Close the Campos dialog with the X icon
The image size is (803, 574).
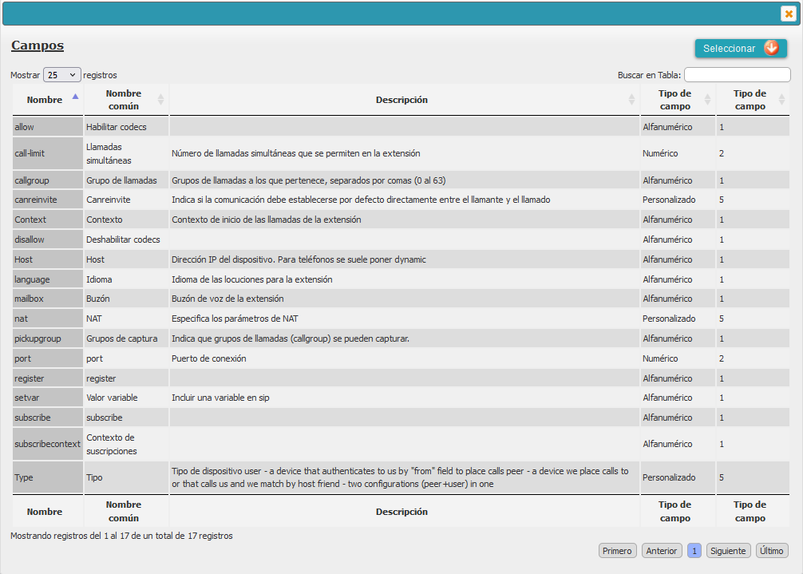pos(788,14)
